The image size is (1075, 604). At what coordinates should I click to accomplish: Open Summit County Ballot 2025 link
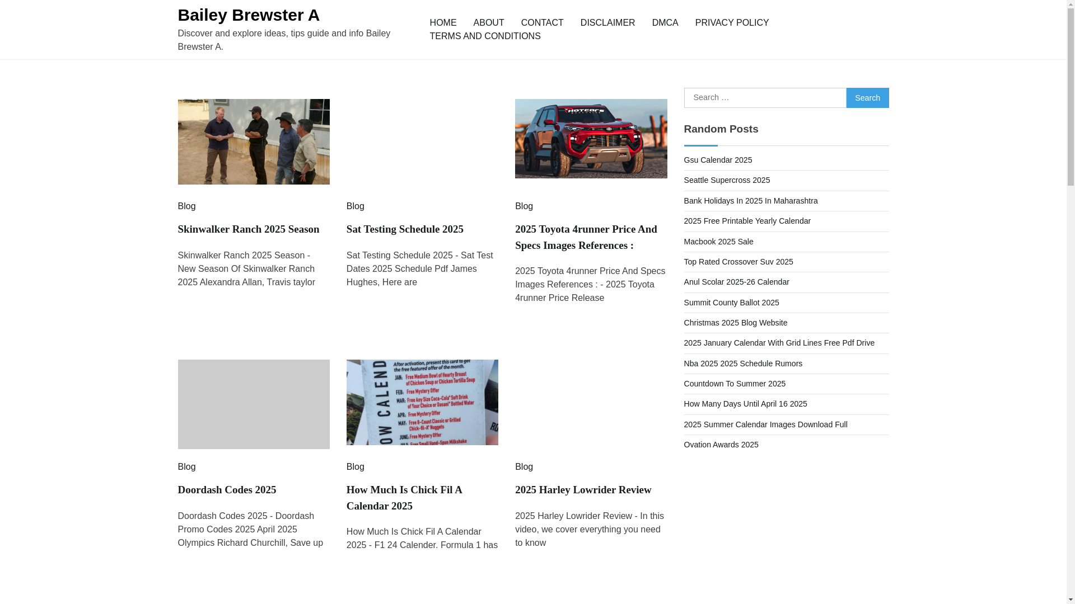(731, 303)
